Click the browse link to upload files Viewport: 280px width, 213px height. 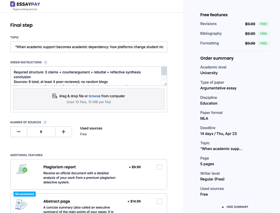[94, 96]
